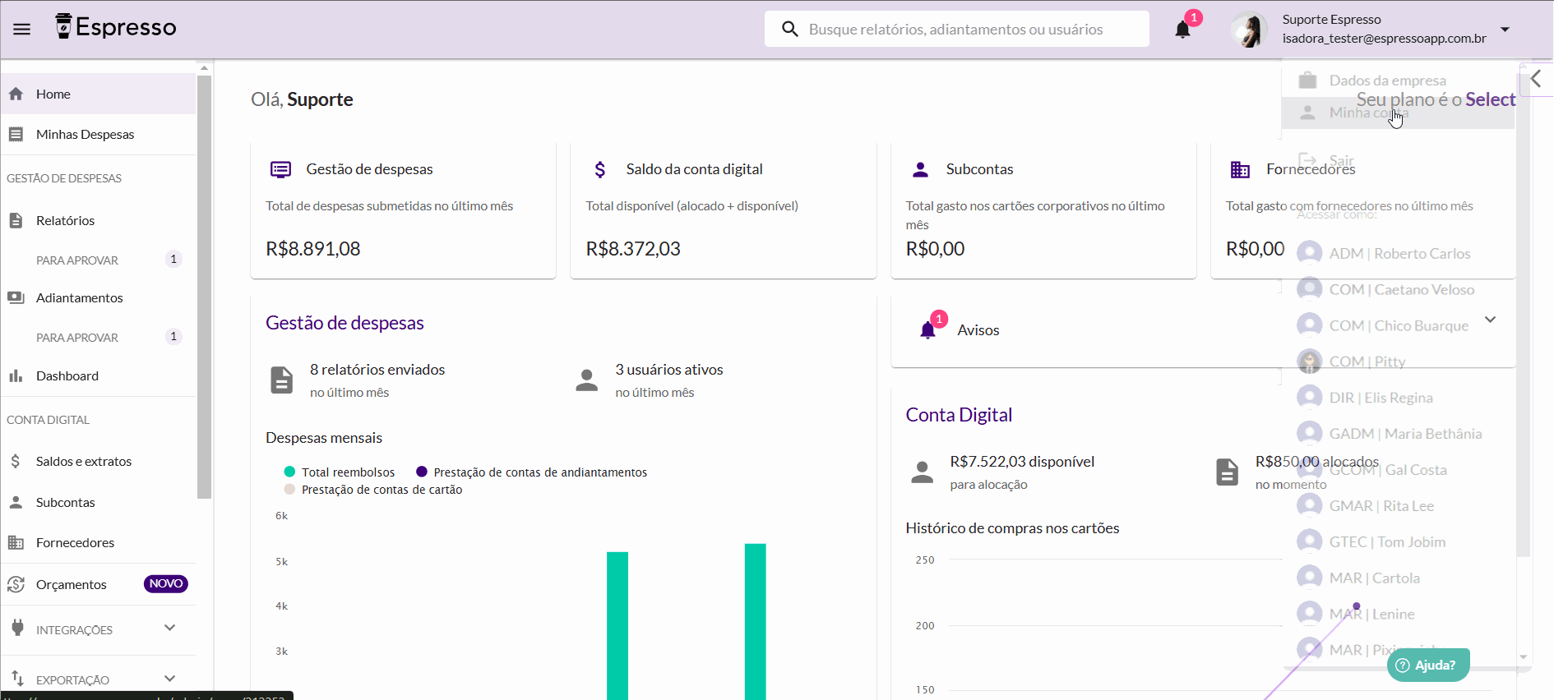Click the sidebar vertical scrollbar
The height and width of the screenshot is (700, 1554).
(205, 286)
